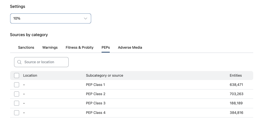Screen dimensions: 267x127
Task: Switch to the Sanctions tab
Action: point(26,48)
